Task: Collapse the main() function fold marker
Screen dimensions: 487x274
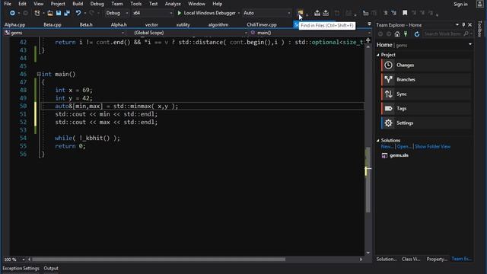Action: (39, 75)
